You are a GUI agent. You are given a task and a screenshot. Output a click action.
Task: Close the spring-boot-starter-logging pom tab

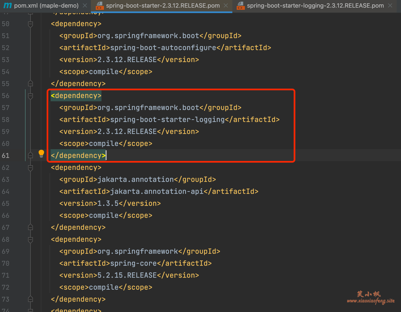pyautogui.click(x=390, y=5)
